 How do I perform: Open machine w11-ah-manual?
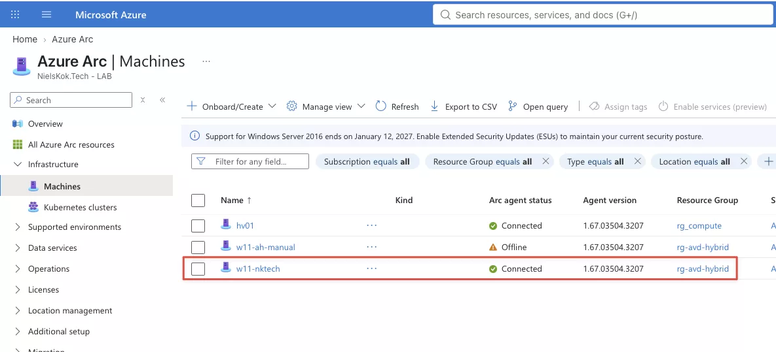266,248
